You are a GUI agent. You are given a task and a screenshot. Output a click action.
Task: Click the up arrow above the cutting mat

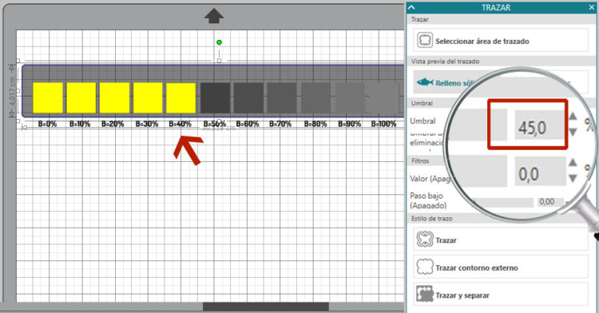[214, 16]
